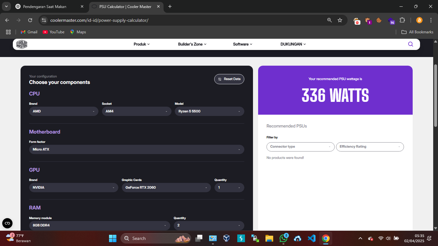Image resolution: width=438 pixels, height=246 pixels.
Task: Open the CPU Model dropdown showing Ryzen 5 5500
Action: 209,111
